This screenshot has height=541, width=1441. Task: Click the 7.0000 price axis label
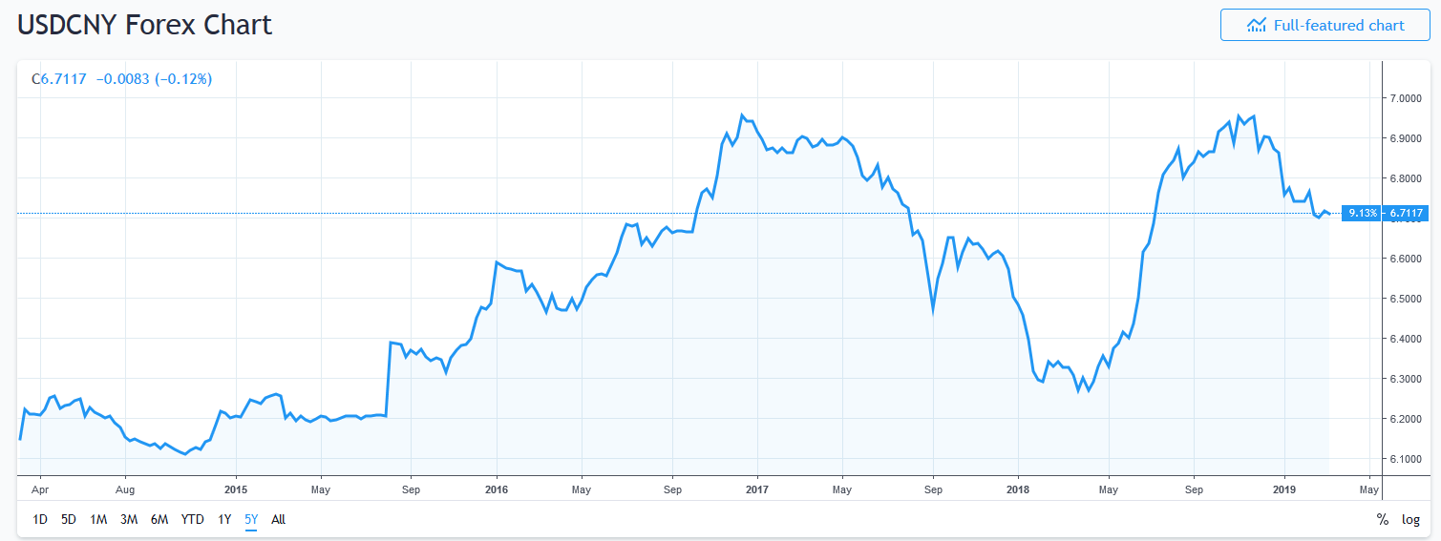pos(1408,98)
